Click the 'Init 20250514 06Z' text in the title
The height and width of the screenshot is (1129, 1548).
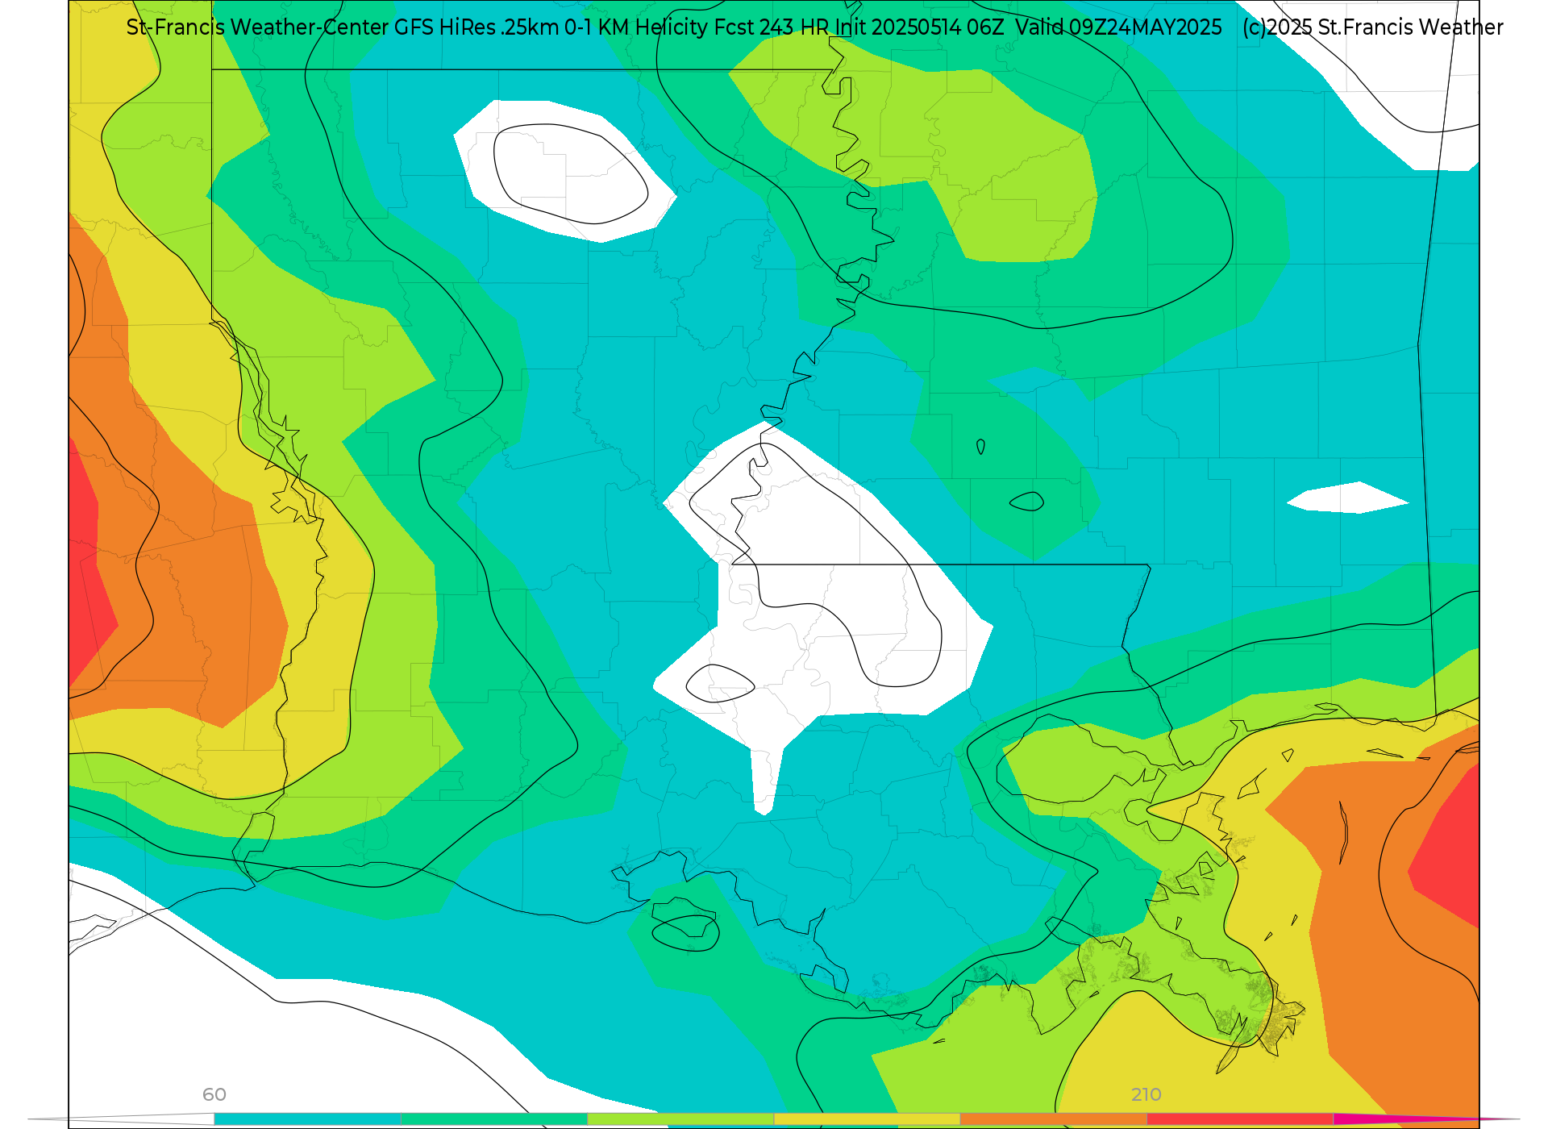tap(919, 27)
